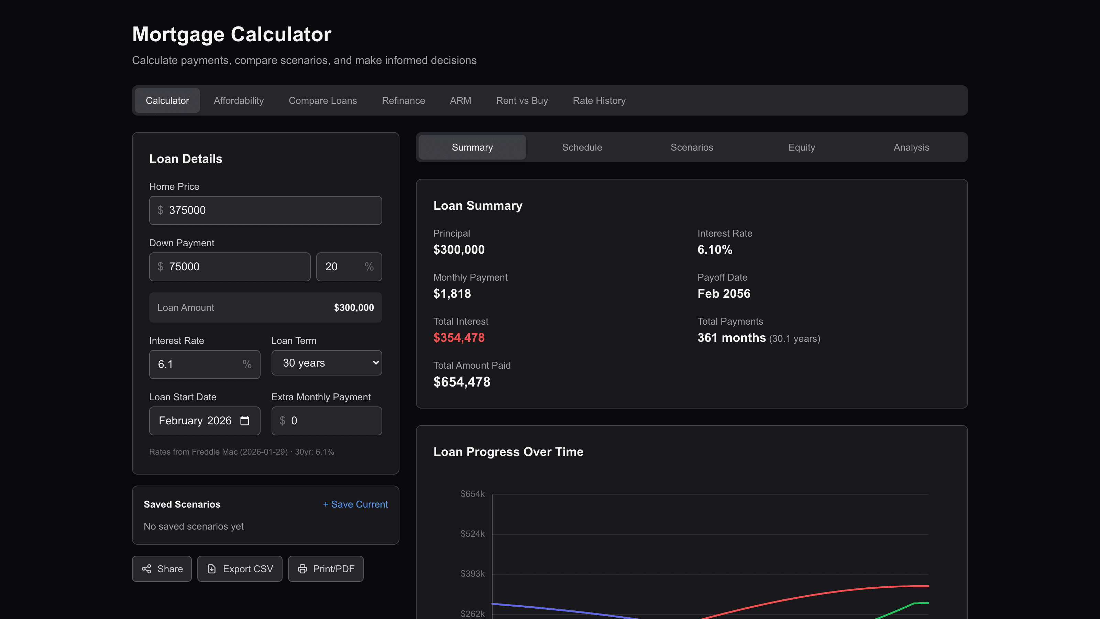Click in the Home Price input field
The image size is (1100, 619).
coord(265,210)
